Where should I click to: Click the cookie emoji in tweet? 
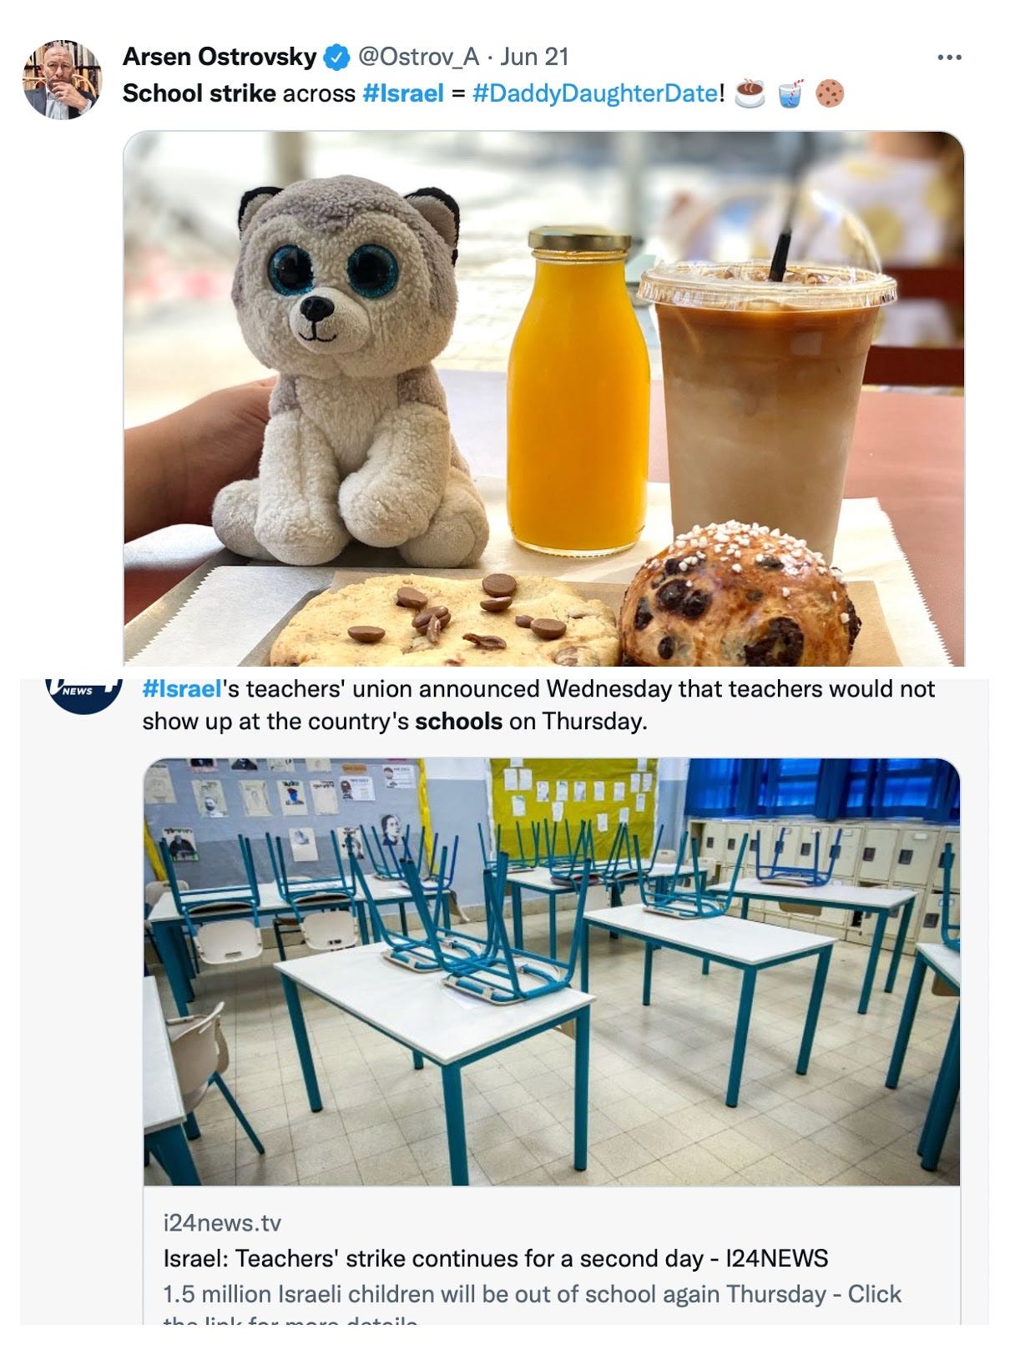click(830, 93)
